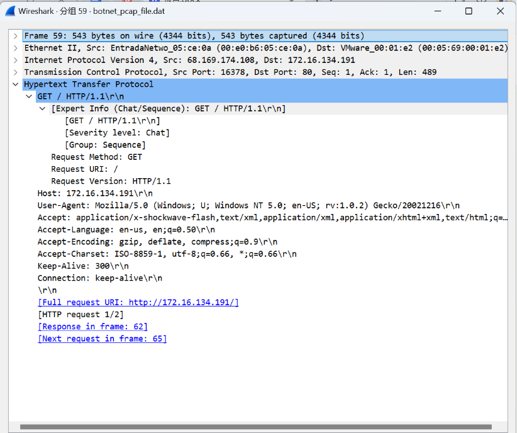
Task: Select the Accept-Language header line
Action: (x=126, y=230)
